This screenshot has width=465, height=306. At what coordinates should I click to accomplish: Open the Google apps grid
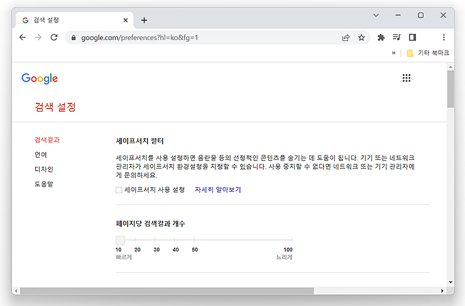point(407,78)
